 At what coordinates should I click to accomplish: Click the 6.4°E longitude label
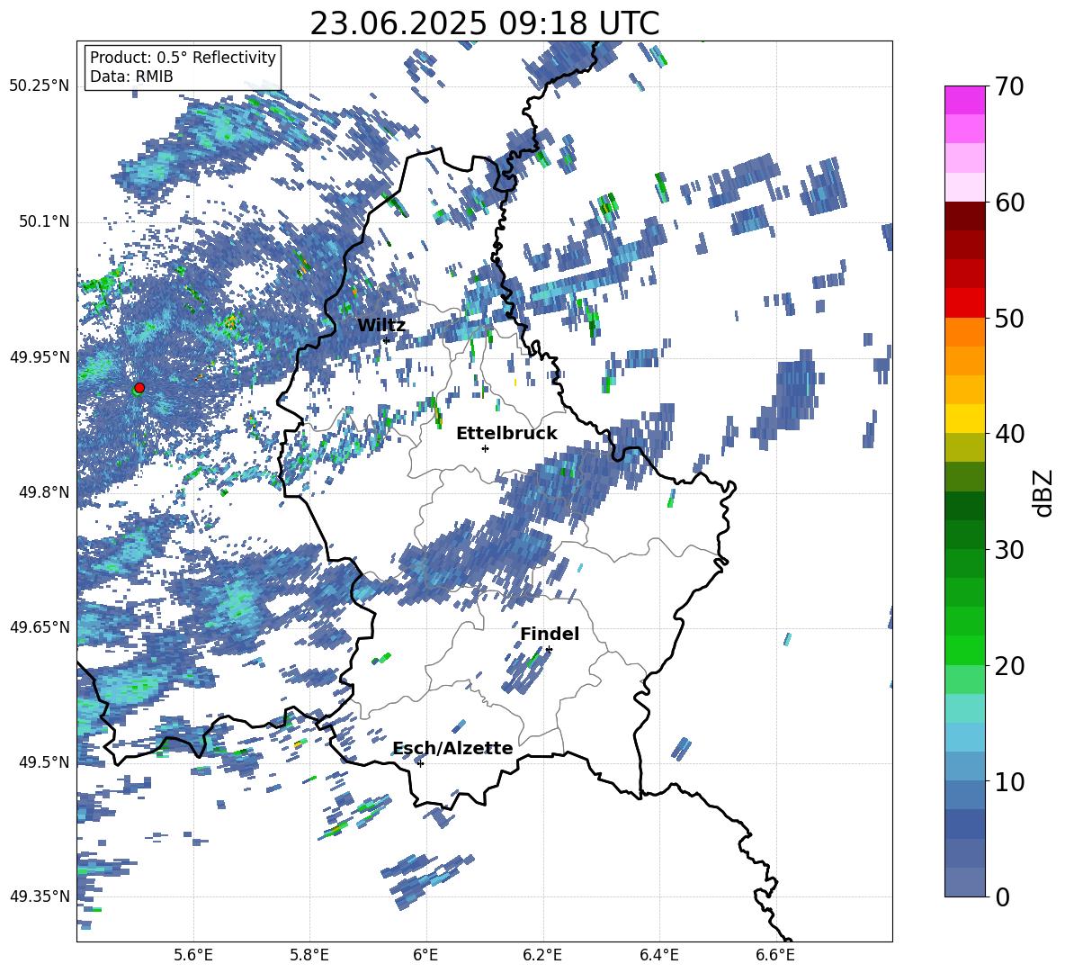(x=659, y=956)
